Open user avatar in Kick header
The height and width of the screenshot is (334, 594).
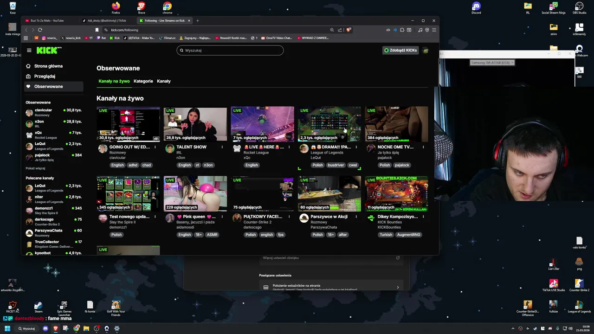426,50
